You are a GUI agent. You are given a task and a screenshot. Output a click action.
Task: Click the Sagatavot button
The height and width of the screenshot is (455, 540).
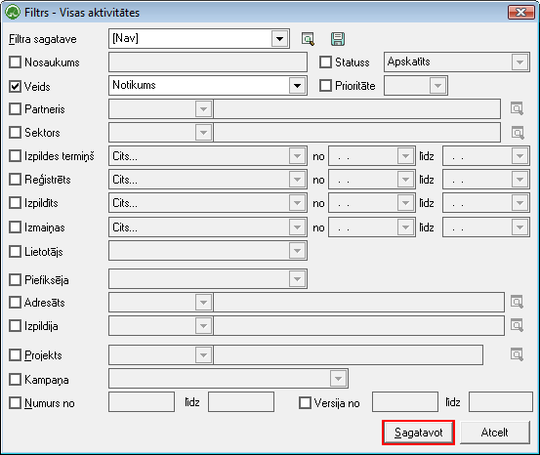418,433
